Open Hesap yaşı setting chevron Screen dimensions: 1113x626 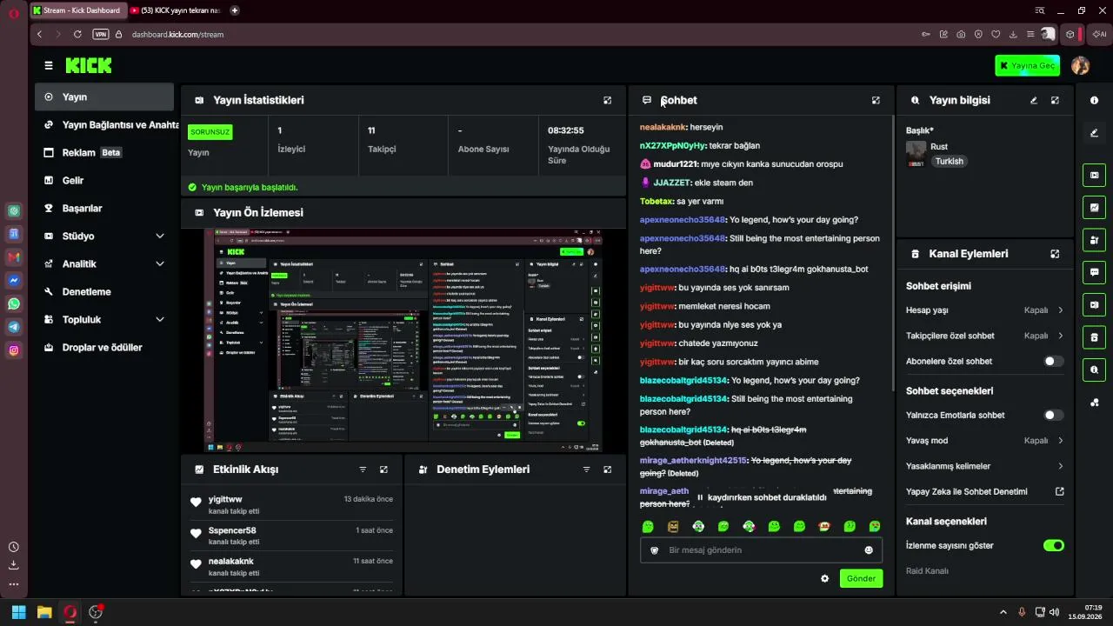click(x=1061, y=310)
